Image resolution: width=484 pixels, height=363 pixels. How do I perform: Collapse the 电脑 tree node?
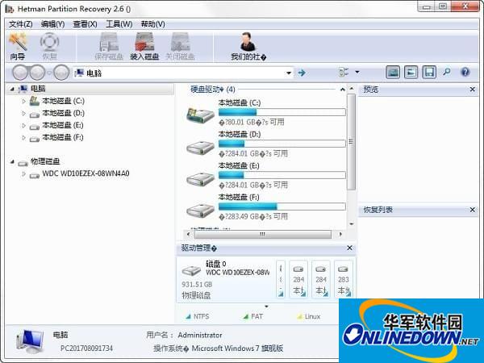pos(12,89)
